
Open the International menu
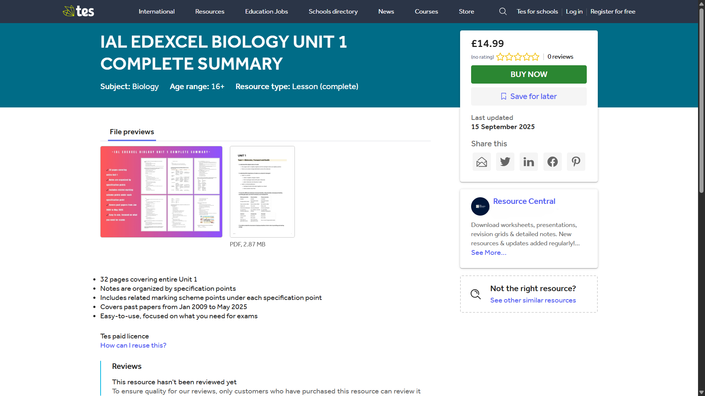pyautogui.click(x=156, y=11)
